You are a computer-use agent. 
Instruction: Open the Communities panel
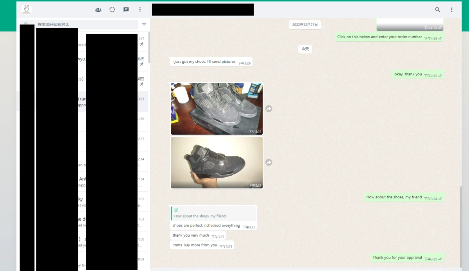[98, 9]
